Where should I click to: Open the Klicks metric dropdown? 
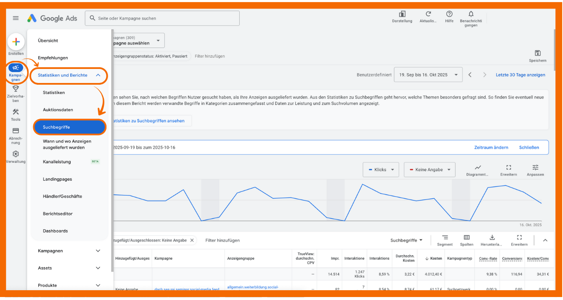point(381,169)
